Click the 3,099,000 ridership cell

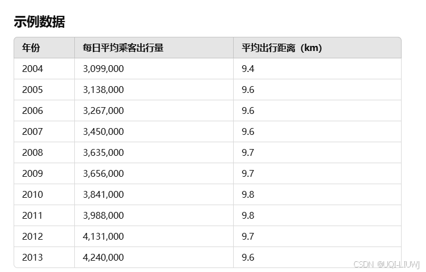(x=103, y=69)
